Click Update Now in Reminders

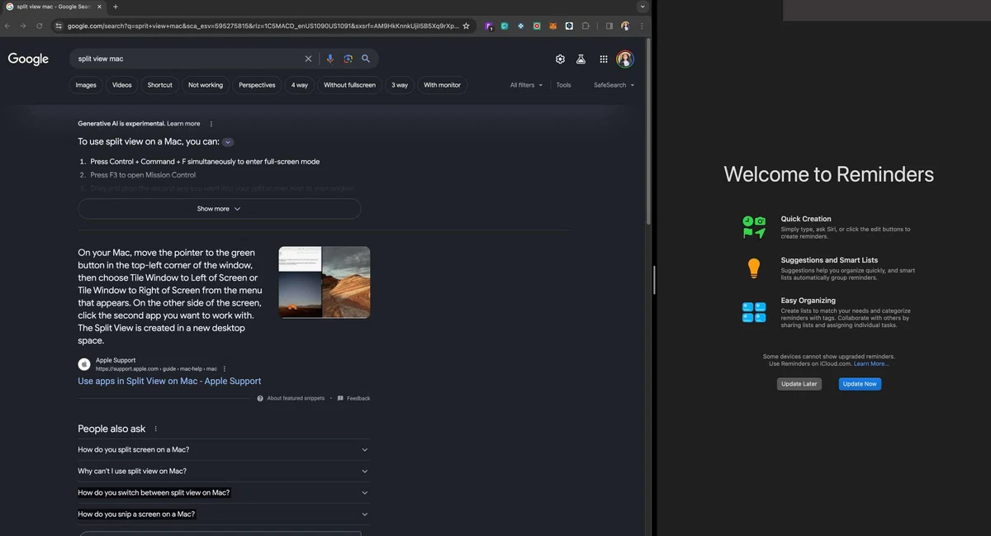[x=860, y=384]
